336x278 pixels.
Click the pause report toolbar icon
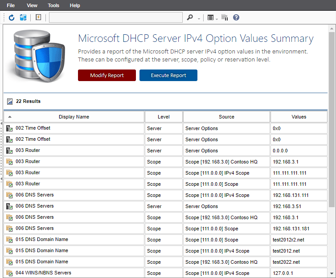pyautogui.click(x=225, y=17)
